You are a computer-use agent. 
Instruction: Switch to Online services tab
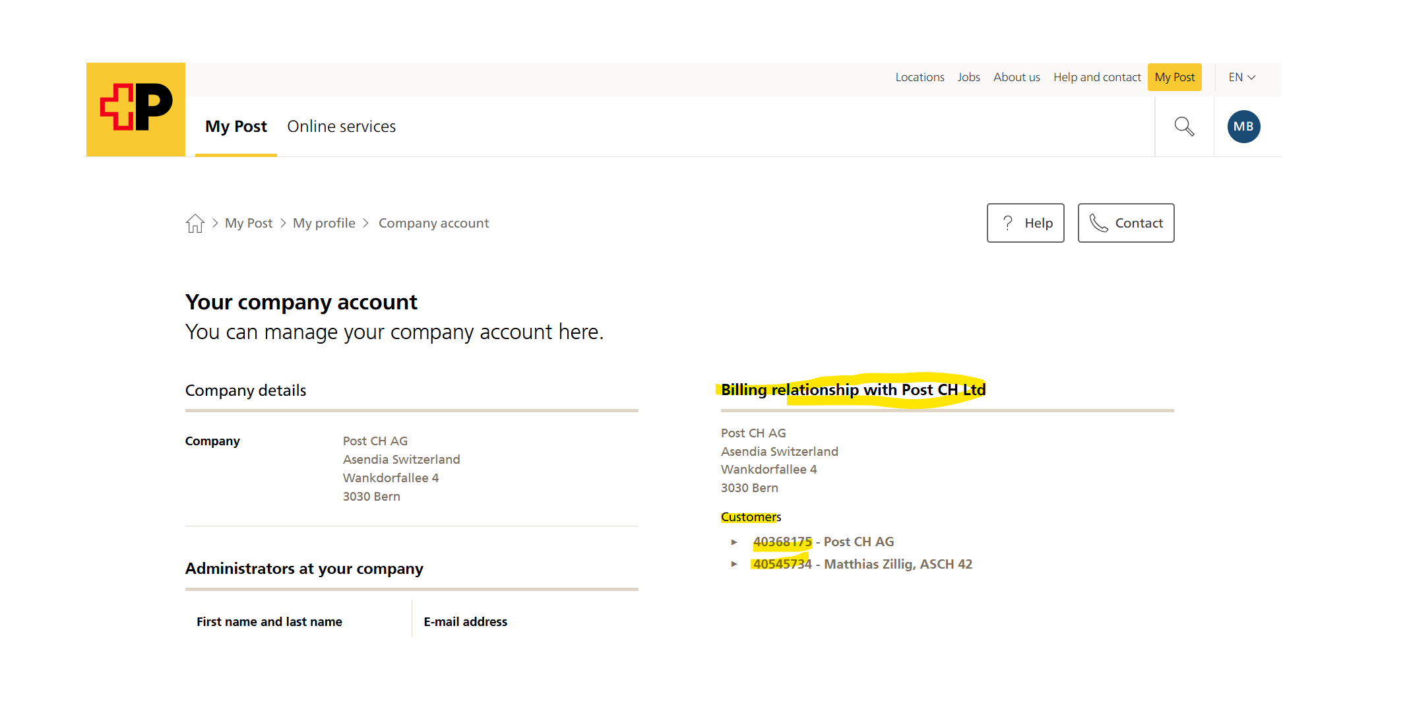341,127
